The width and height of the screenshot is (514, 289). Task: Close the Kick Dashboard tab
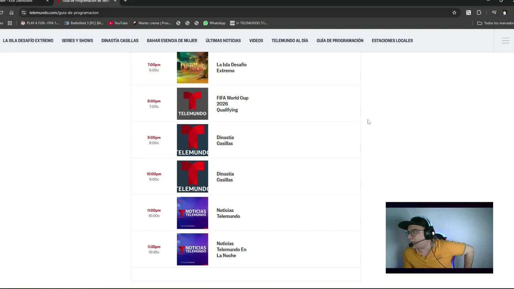[x=47, y=1]
